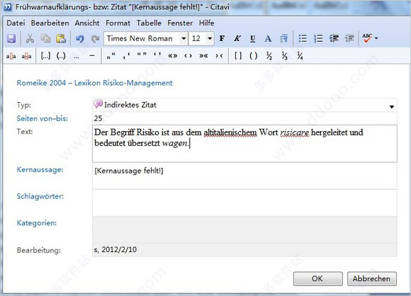Screen dimensions: 411x296
Task: Insert one-half fraction symbol
Action: [x=269, y=56]
